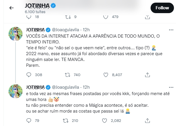The width and height of the screenshot is (176, 126).
Task: Click the retweet icon showing 9
Action: point(67,17)
